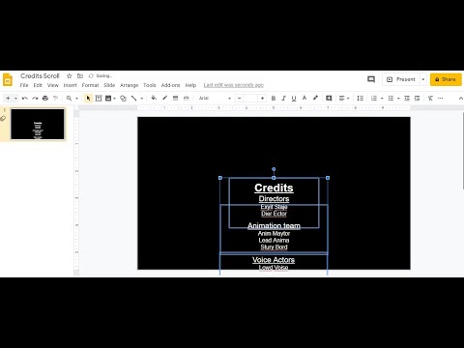Screen dimensions: 464x348
Task: Decrease font size with minus button
Action: coord(239,98)
